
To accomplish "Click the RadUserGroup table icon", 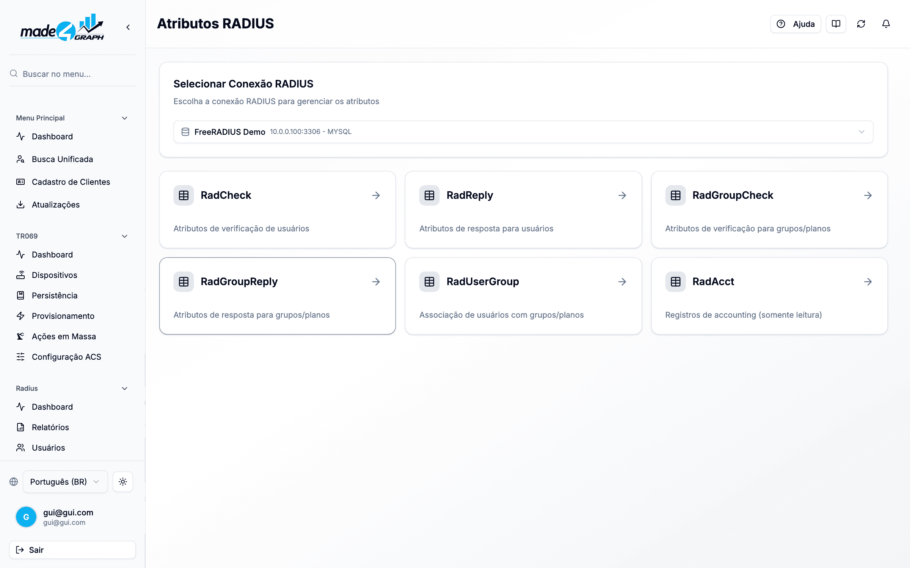I will [429, 282].
